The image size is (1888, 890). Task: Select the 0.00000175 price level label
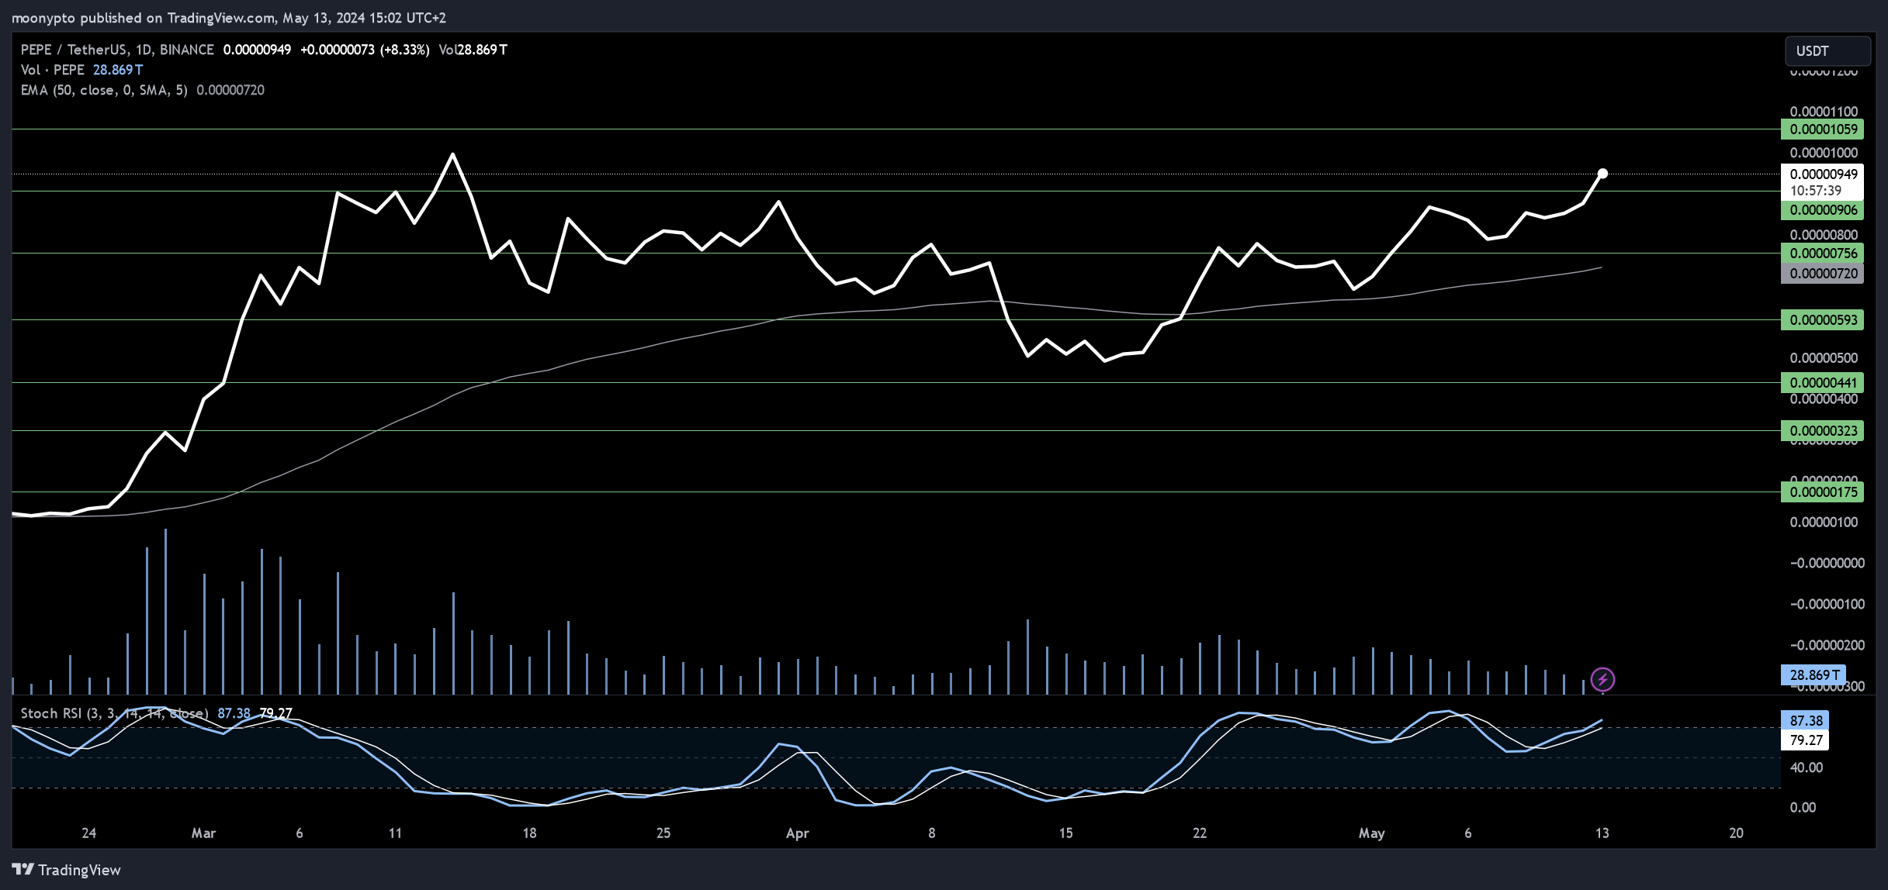pyautogui.click(x=1822, y=492)
